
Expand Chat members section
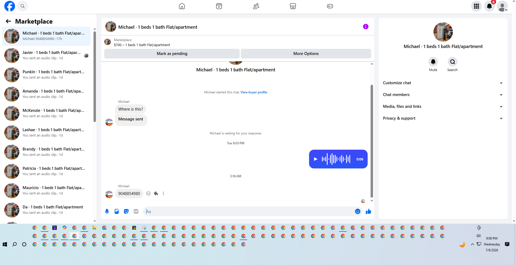pyautogui.click(x=443, y=95)
